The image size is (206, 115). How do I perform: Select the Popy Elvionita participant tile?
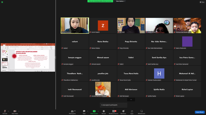click(x=131, y=42)
